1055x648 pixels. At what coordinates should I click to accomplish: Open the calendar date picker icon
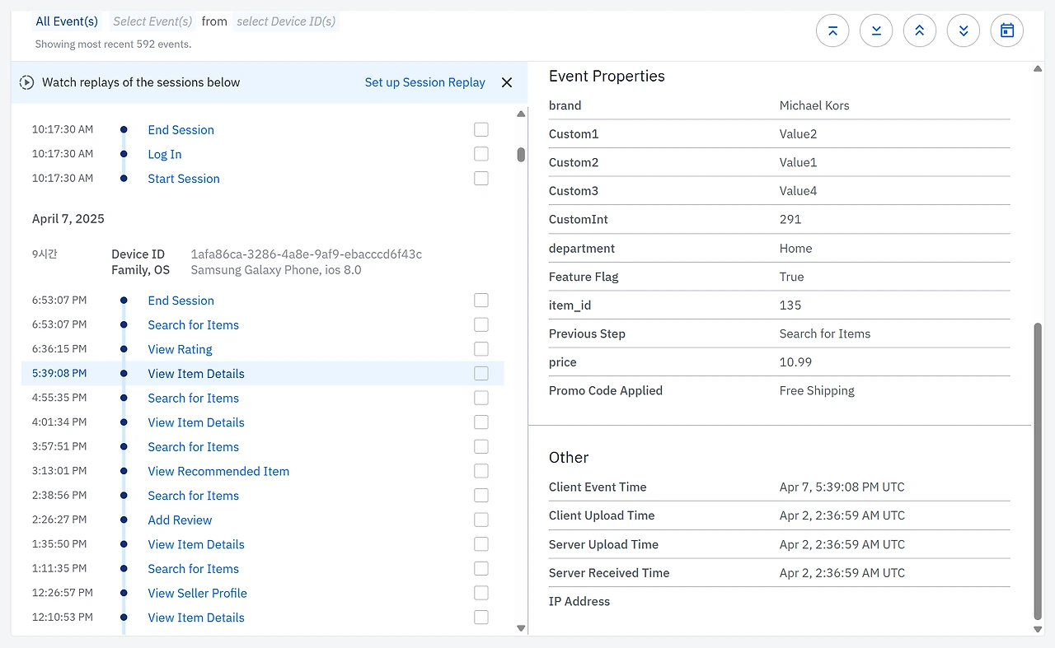[1007, 31]
